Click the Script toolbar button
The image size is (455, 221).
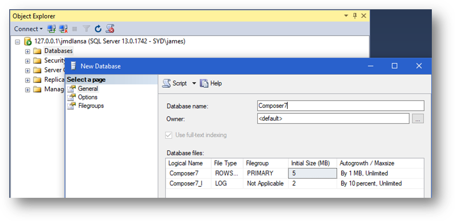click(x=175, y=84)
